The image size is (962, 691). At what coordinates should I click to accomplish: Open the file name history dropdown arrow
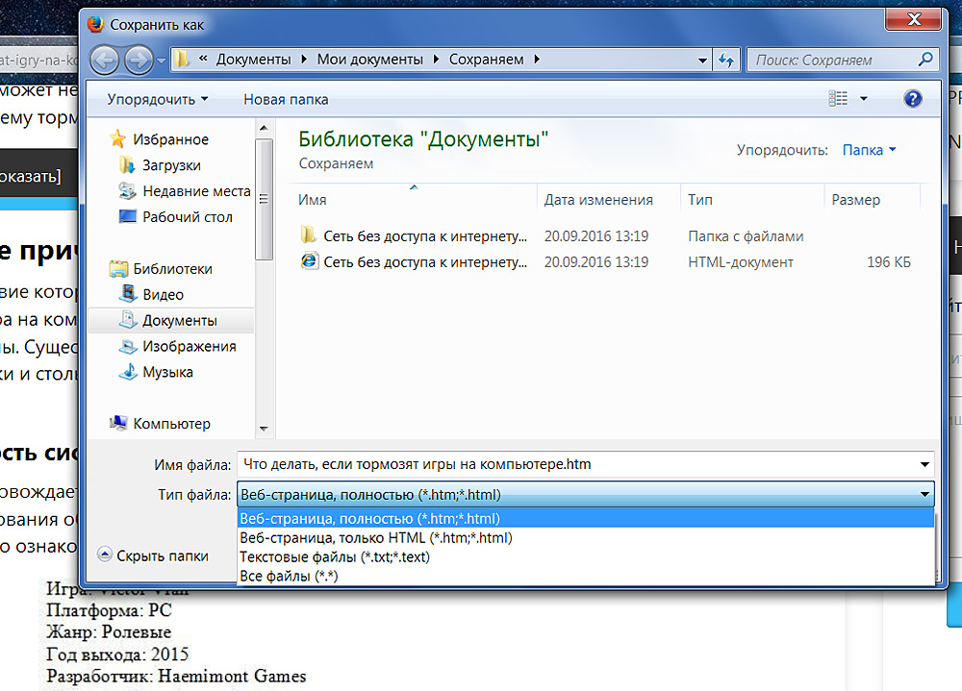coord(924,464)
